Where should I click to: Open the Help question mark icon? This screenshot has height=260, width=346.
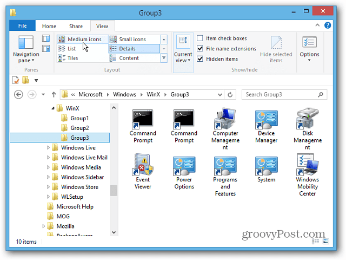[x=328, y=25]
